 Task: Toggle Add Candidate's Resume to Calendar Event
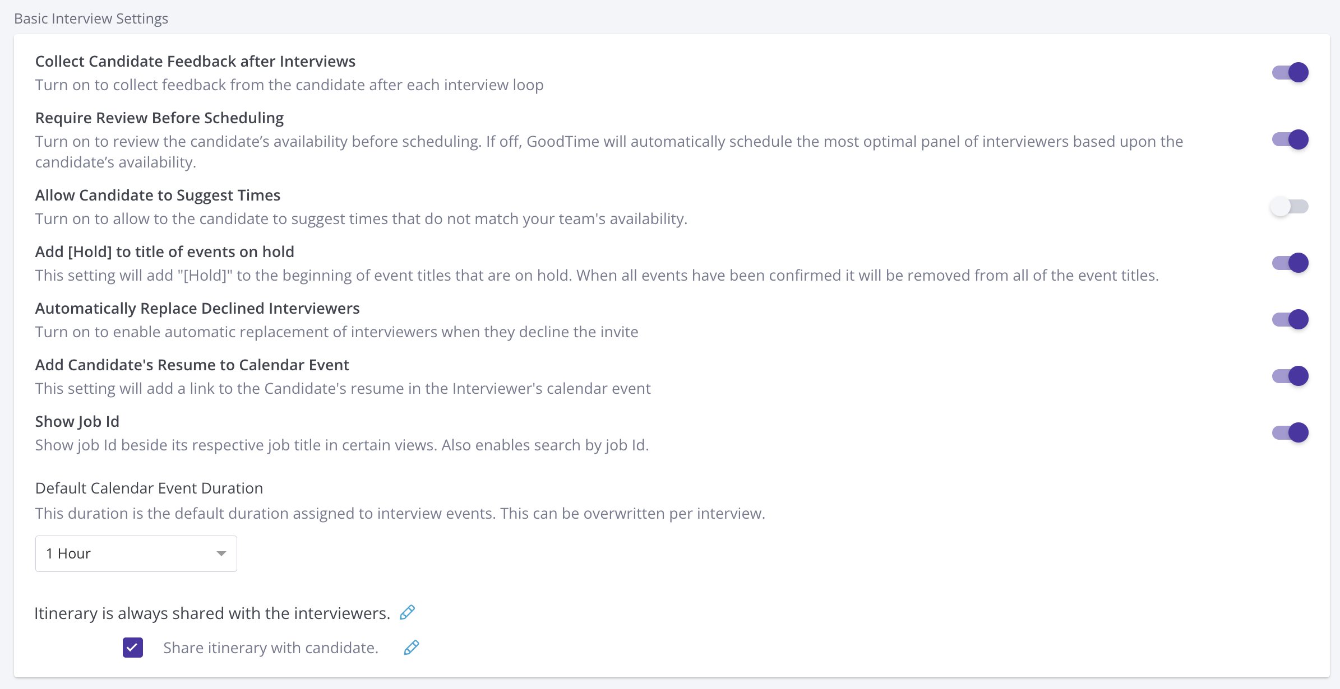coord(1290,376)
